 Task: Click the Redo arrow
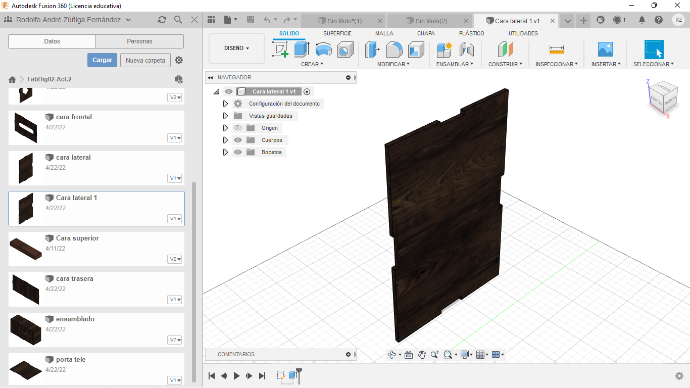(286, 20)
